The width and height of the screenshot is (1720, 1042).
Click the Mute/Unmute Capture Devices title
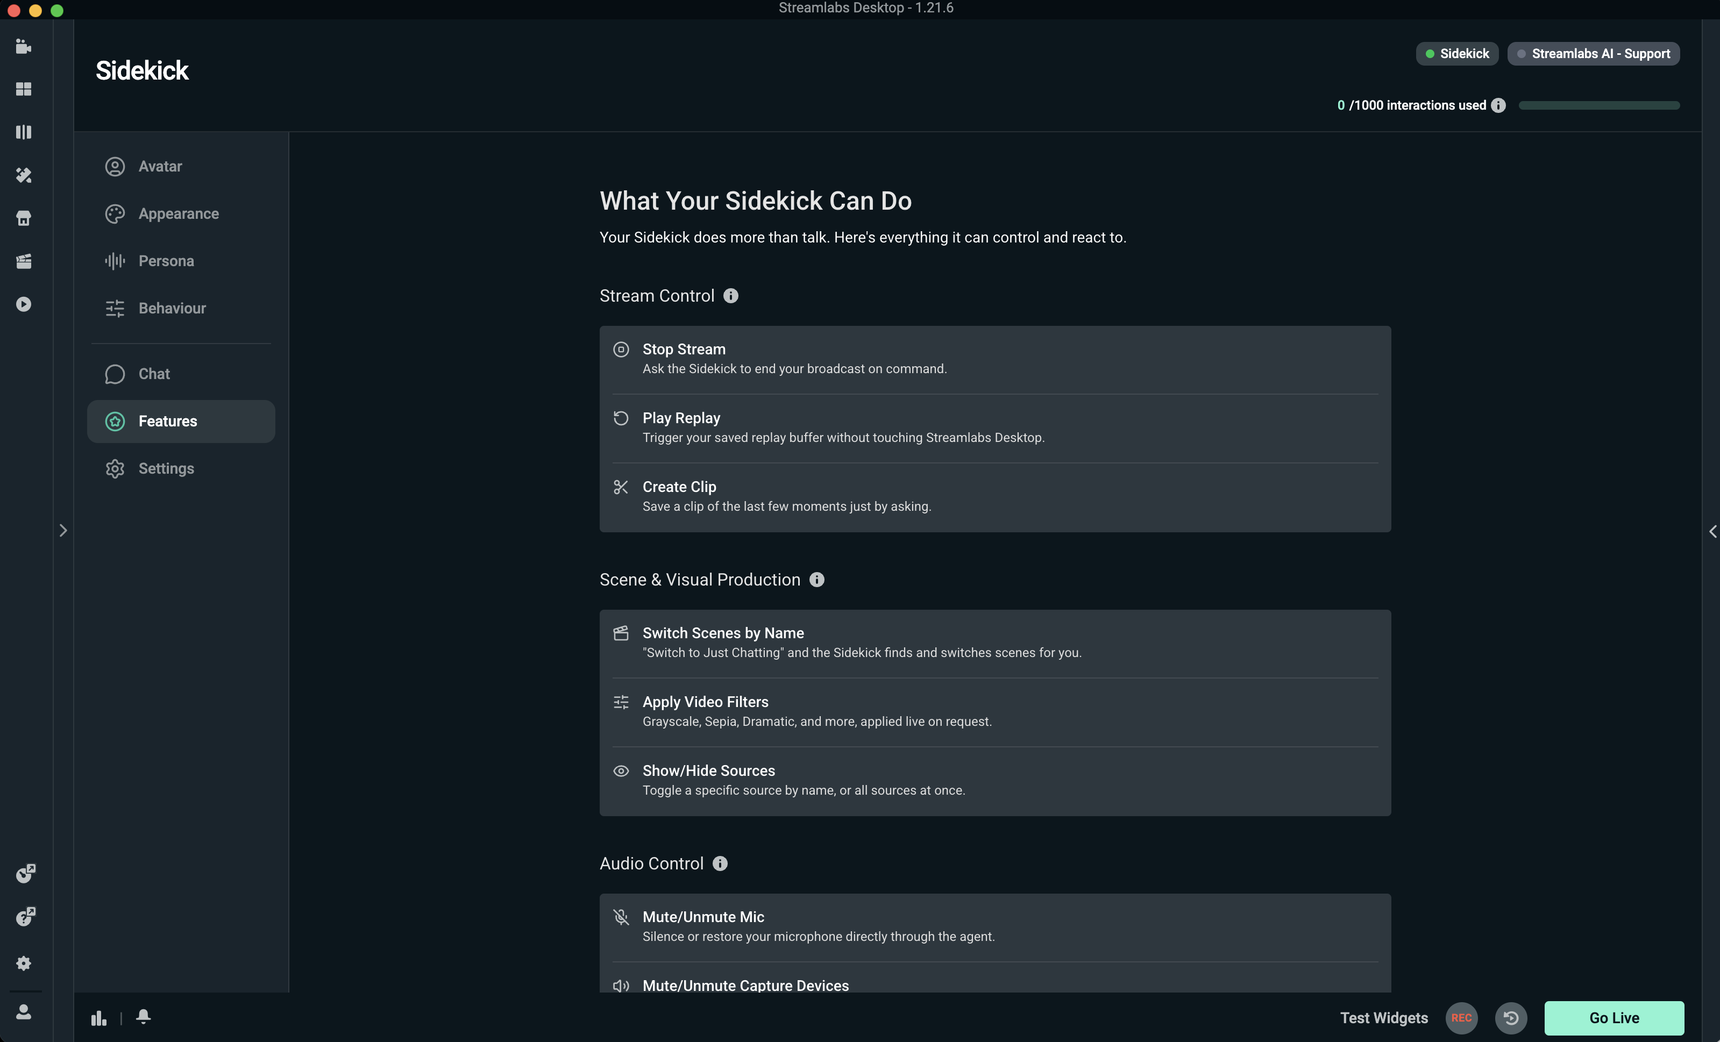(745, 985)
